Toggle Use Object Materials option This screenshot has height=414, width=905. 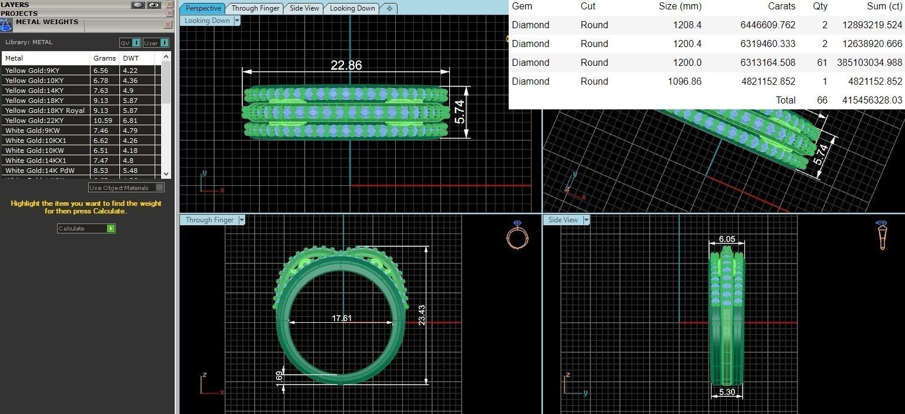pyautogui.click(x=126, y=188)
